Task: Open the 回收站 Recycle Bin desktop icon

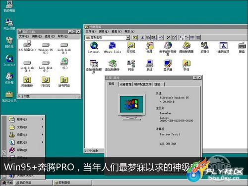Action: pyautogui.click(x=9, y=42)
